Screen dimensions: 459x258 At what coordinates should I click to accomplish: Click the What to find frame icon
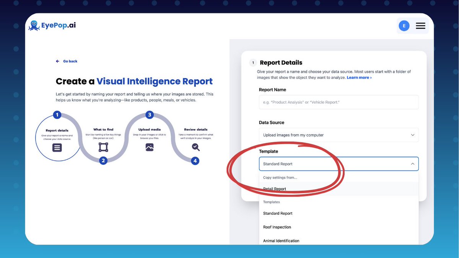tap(103, 146)
